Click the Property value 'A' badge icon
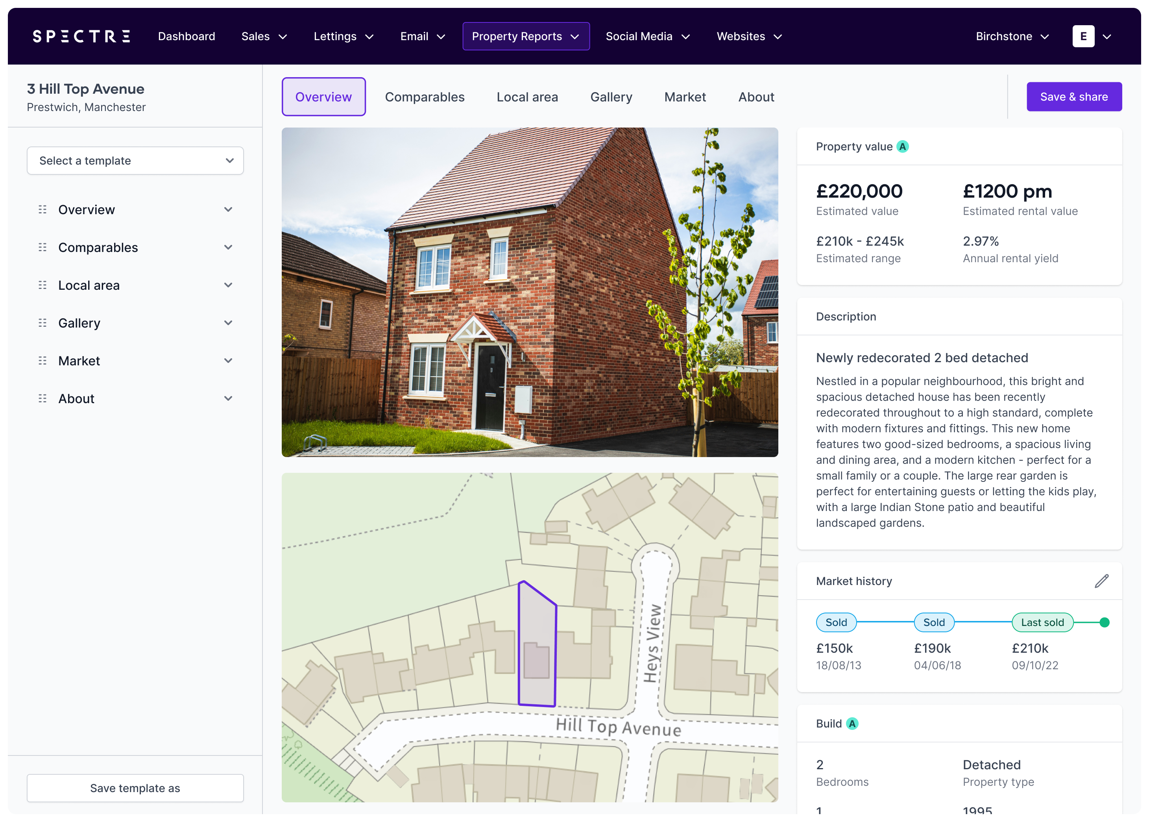The width and height of the screenshot is (1149, 822). (903, 147)
